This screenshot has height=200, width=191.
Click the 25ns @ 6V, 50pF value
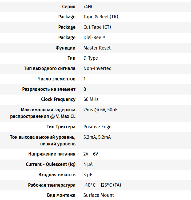pos(100,110)
